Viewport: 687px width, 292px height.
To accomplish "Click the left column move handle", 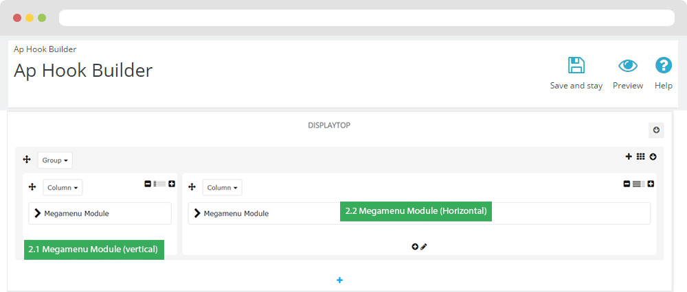I will 32,187.
